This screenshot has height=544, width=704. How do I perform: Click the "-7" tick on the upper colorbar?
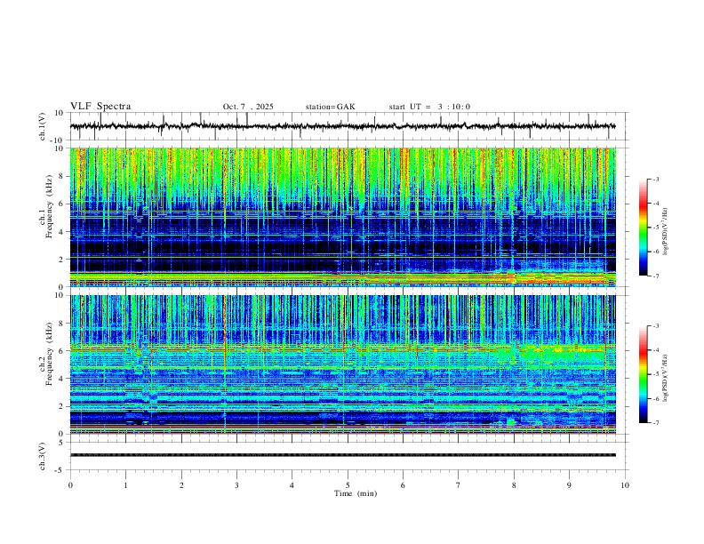(x=655, y=276)
